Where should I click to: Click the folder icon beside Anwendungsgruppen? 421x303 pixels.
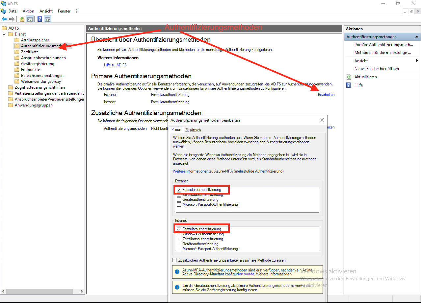pyautogui.click(x=11, y=105)
